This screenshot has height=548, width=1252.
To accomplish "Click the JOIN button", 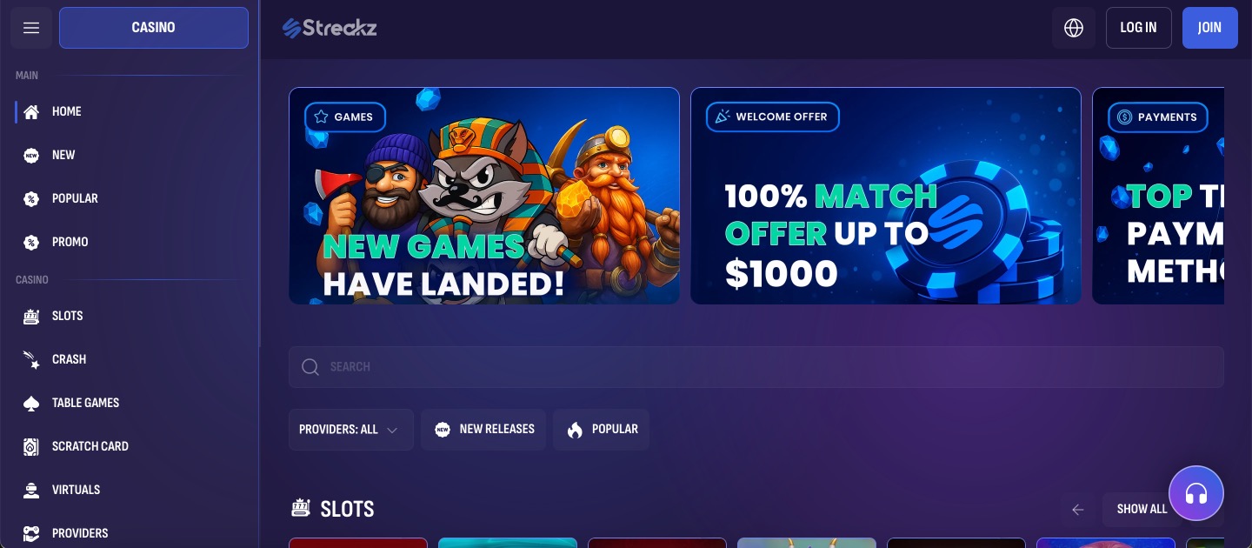I will [x=1209, y=28].
